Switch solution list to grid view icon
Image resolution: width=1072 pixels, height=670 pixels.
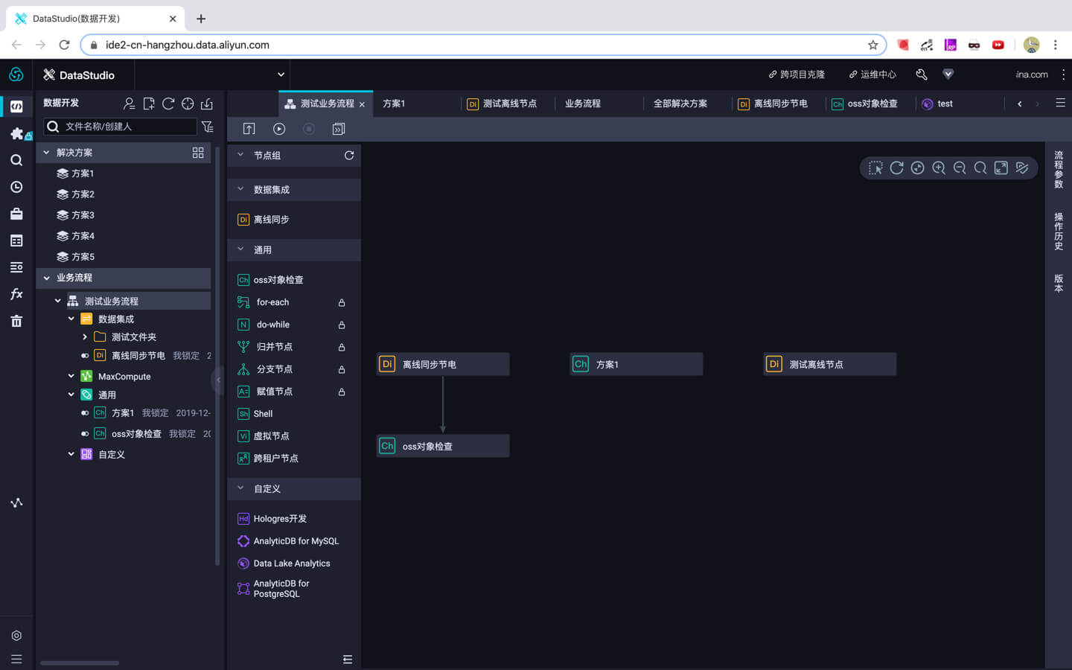click(198, 153)
